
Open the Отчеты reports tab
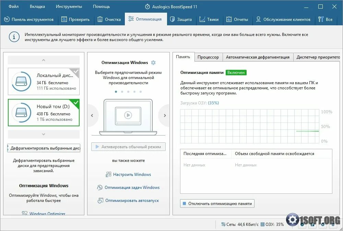pos(237,20)
